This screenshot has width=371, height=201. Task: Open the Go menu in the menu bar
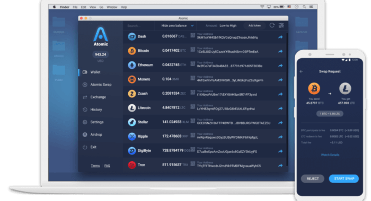click(x=101, y=7)
